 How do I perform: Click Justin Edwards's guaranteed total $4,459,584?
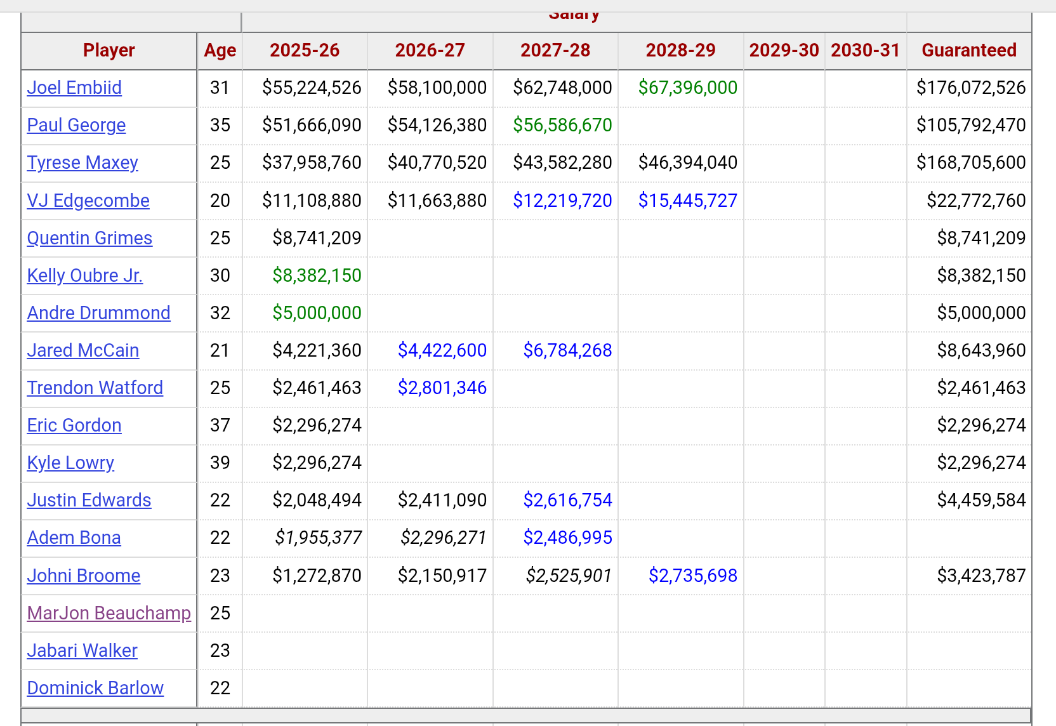982,500
